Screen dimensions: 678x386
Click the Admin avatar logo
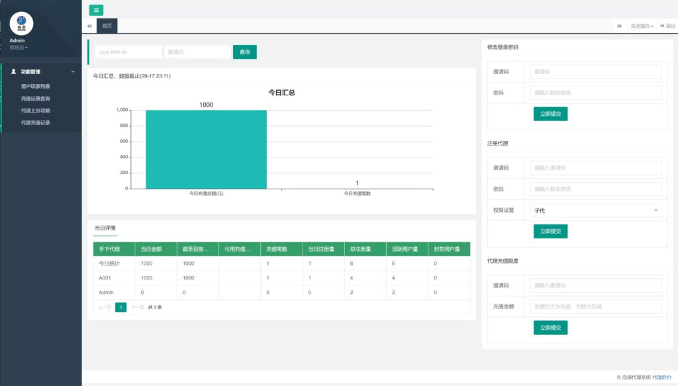22,24
